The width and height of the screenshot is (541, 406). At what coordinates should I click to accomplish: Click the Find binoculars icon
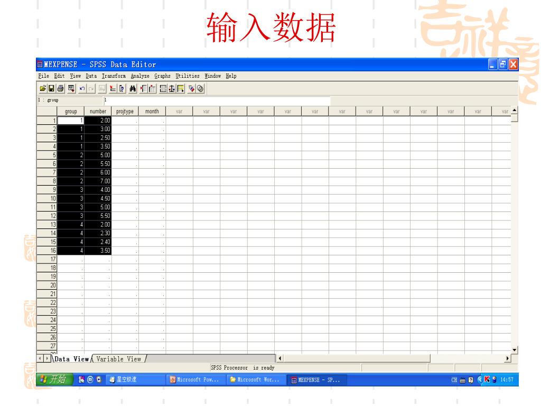tap(133, 89)
